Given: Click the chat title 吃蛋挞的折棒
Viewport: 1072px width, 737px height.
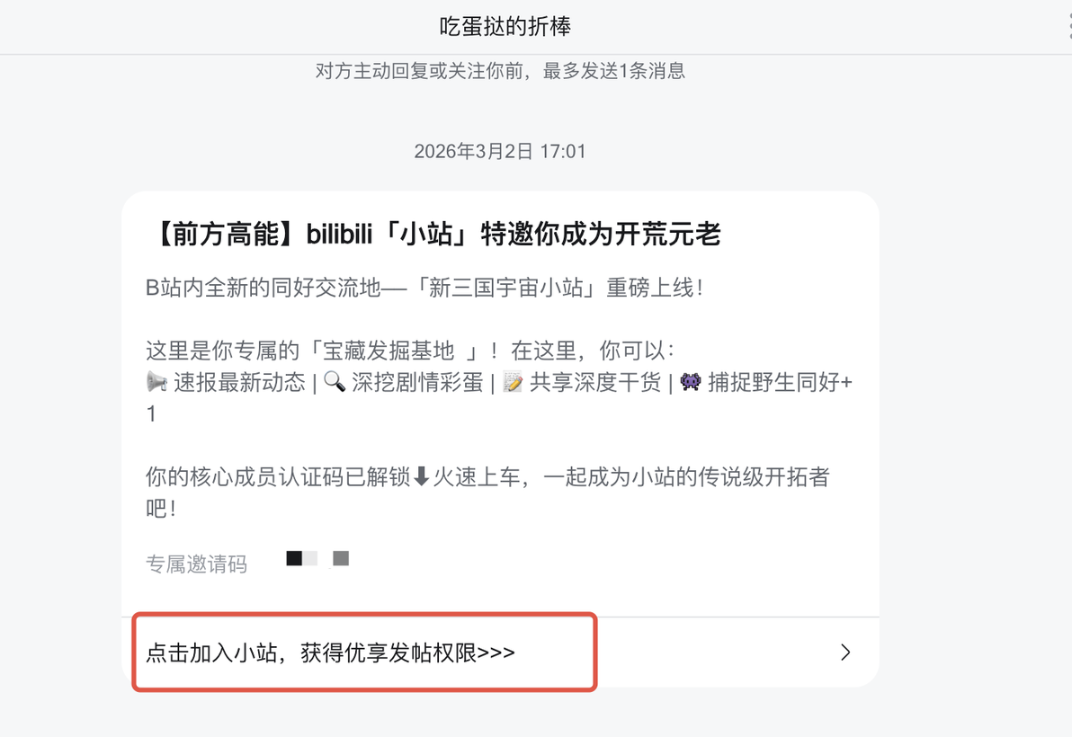Looking at the screenshot, I should pos(505,27).
